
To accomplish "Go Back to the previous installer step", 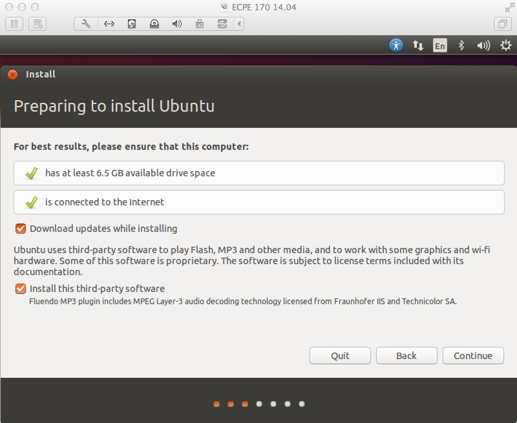I will pyautogui.click(x=406, y=356).
